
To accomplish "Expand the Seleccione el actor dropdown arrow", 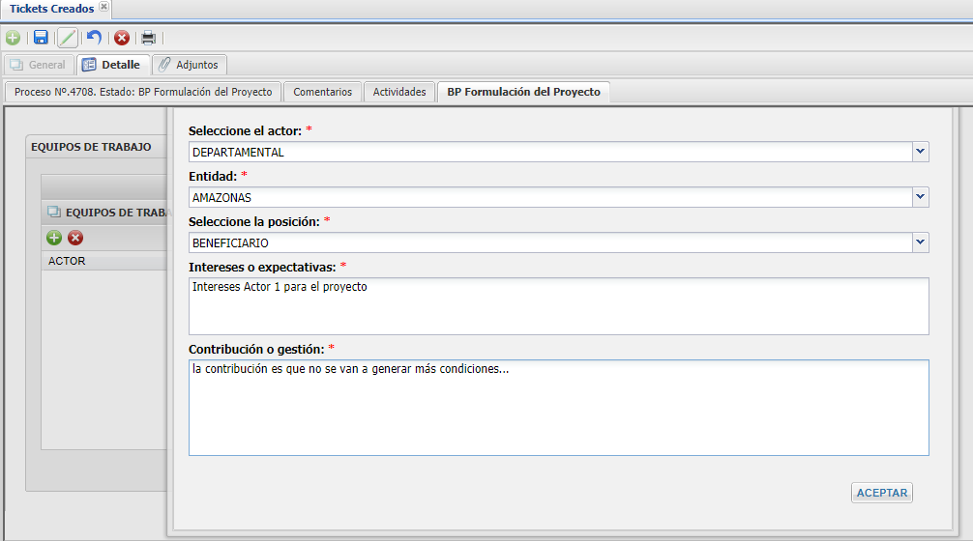I will [x=920, y=152].
